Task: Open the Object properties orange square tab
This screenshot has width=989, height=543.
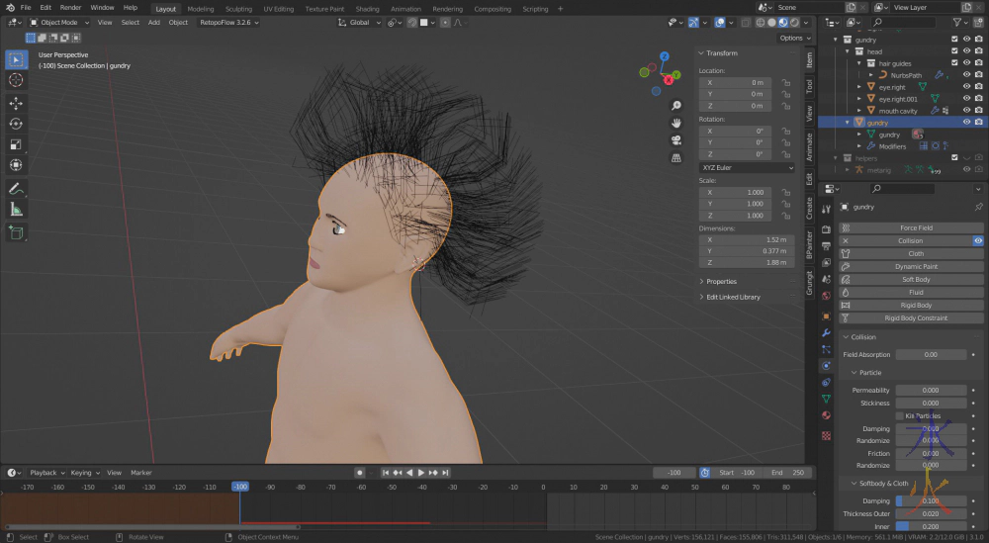Action: [826, 316]
